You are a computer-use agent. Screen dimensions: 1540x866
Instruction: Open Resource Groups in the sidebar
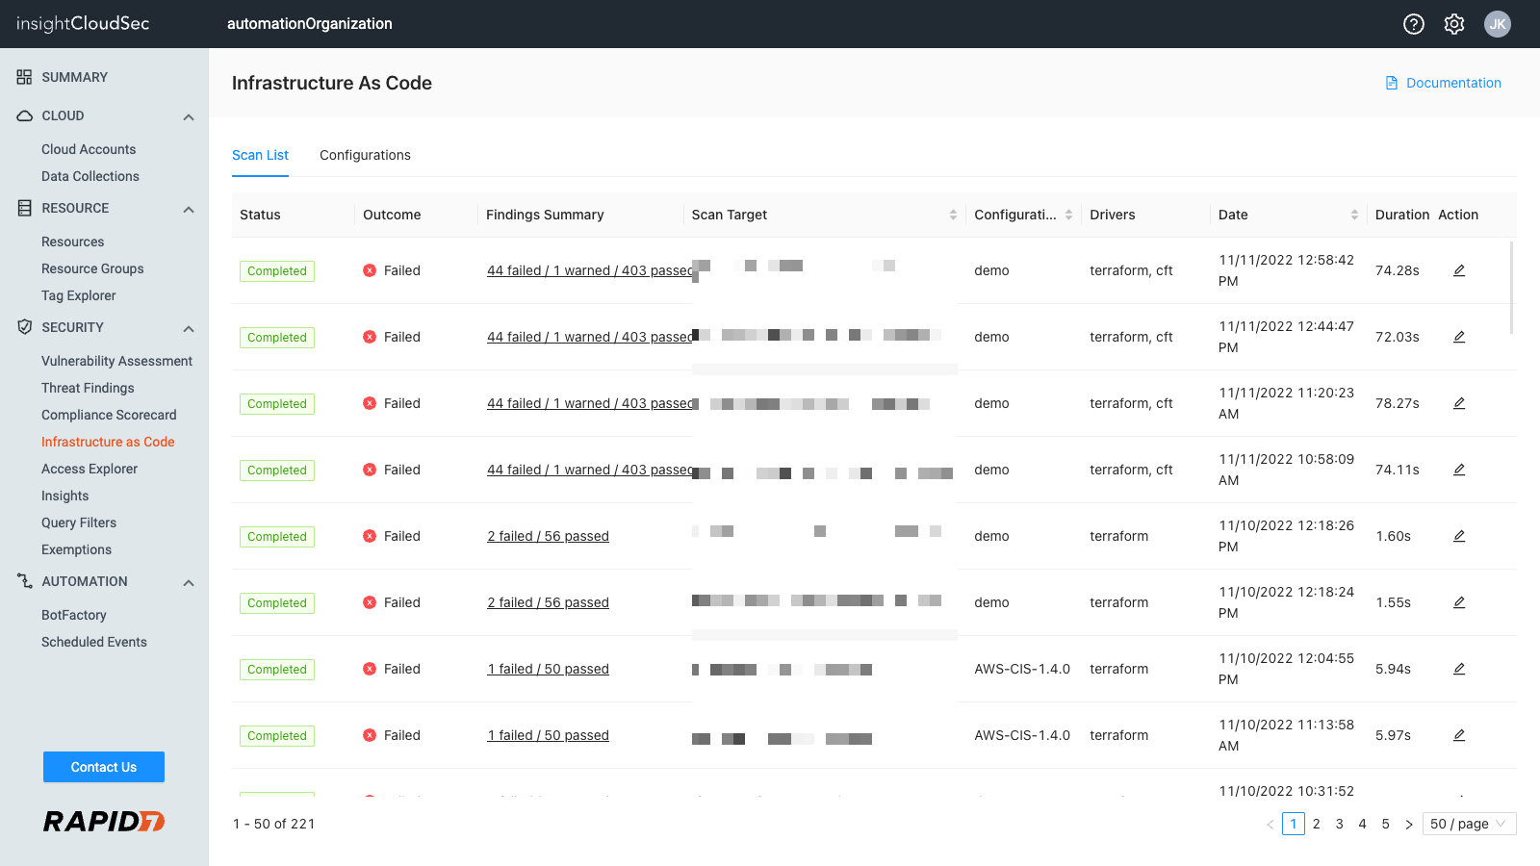point(92,268)
